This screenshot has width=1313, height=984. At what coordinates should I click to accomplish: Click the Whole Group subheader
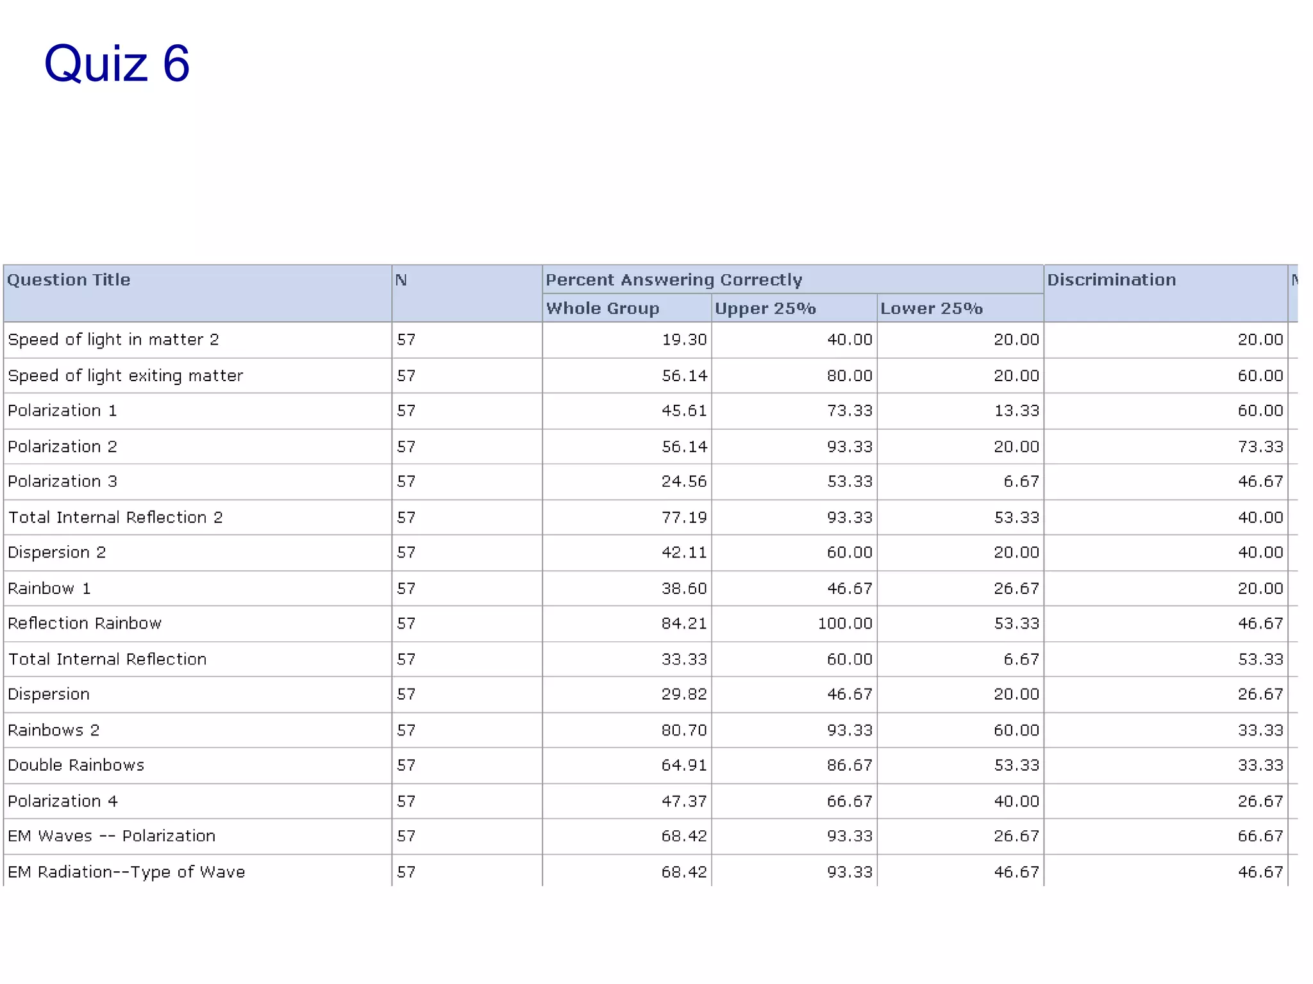click(602, 308)
